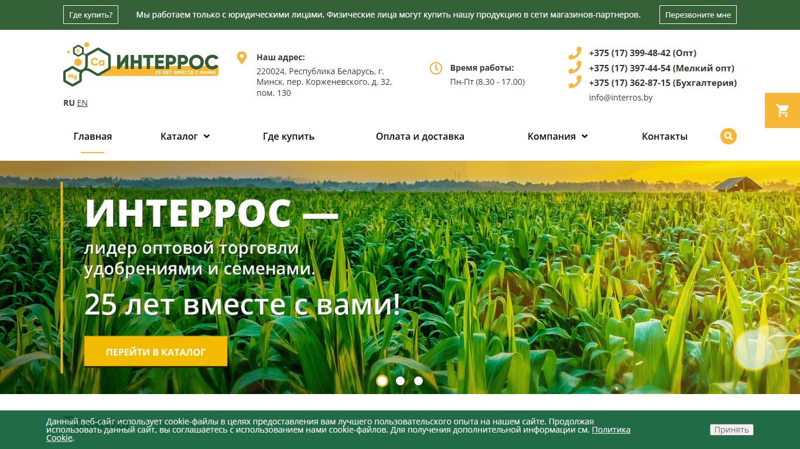Screen dimensions: 800x449
Task: Click the info@interros.by email
Action: point(621,98)
